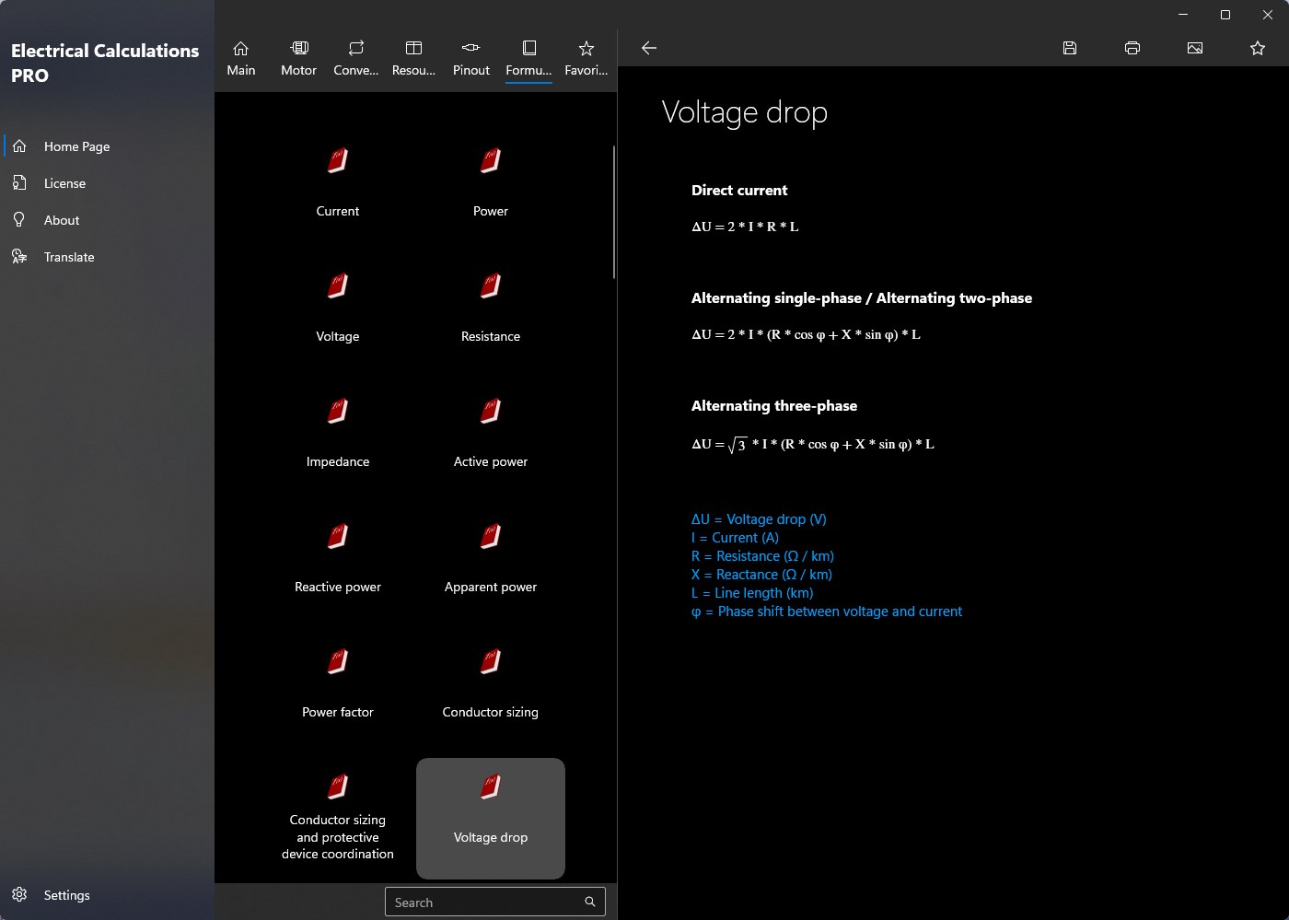
Task: Open the Conductor sizing formula icon
Action: 491,662
